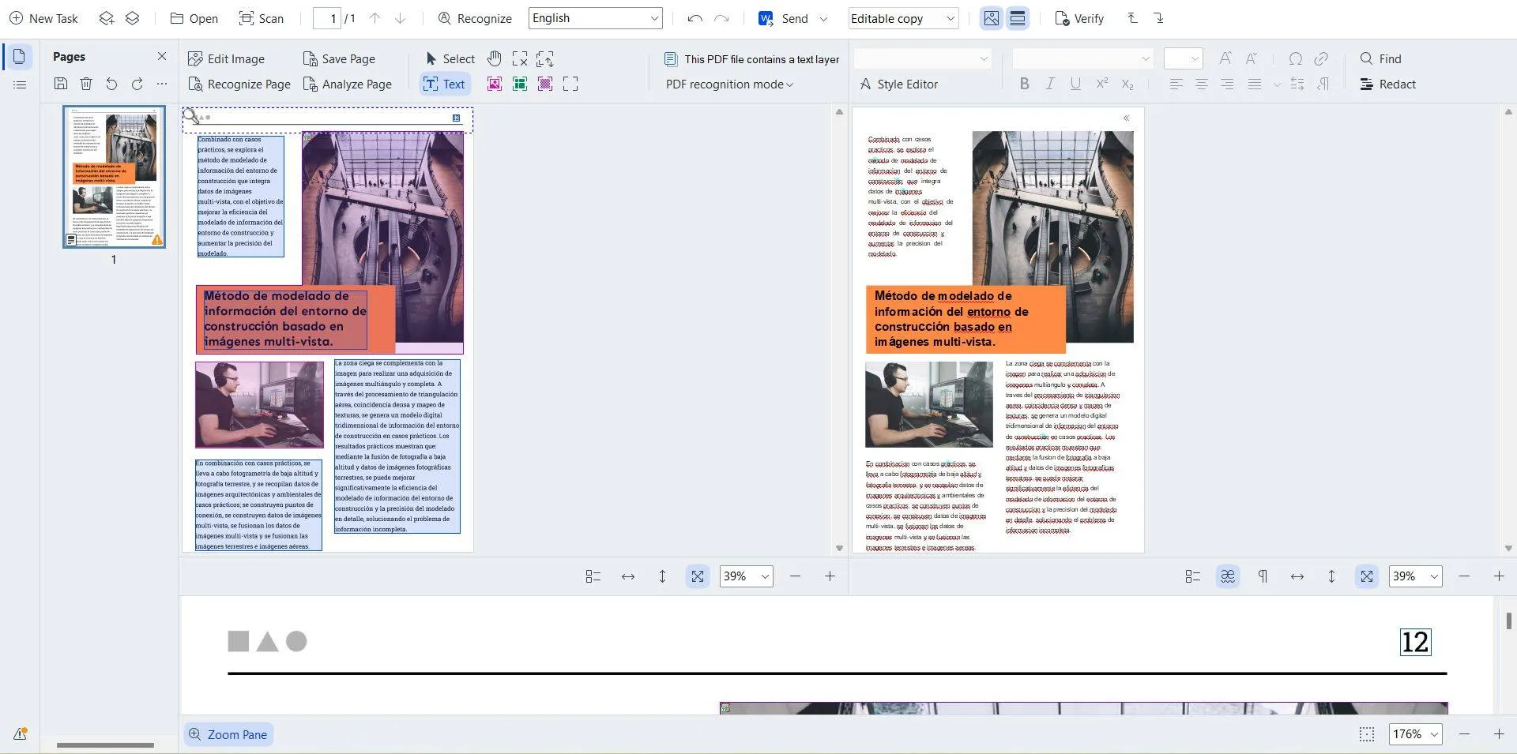Image resolution: width=1517 pixels, height=754 pixels.
Task: Toggle the Text pane view
Action: point(1018,18)
